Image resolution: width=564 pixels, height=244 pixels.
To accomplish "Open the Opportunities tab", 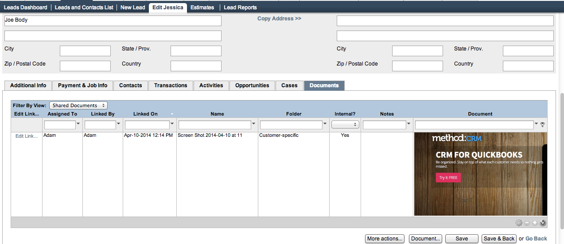I will pos(252,85).
